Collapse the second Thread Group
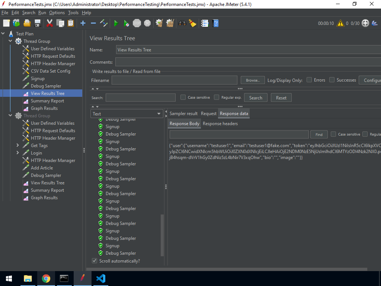 10,115
